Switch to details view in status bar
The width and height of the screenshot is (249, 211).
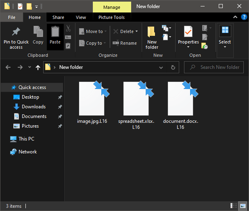coord(234,206)
